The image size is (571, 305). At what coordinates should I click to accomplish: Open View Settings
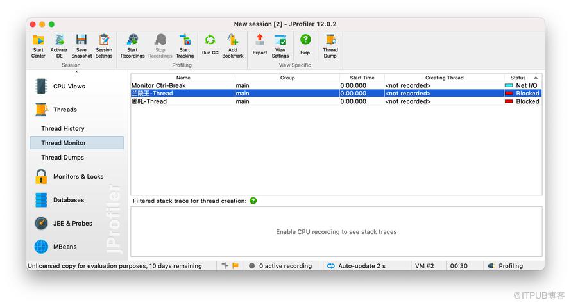click(x=280, y=46)
